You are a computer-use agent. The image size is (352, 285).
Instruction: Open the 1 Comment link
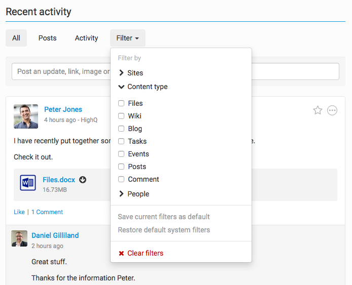pos(47,212)
